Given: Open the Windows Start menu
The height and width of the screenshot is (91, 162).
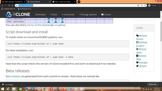Looking at the screenshot, I should (x=2, y=89).
